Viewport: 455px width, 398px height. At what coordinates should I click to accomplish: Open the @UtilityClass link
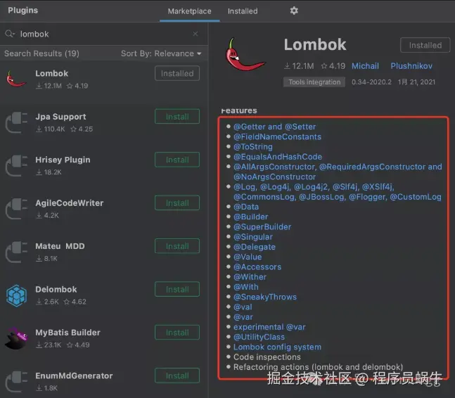click(x=259, y=337)
